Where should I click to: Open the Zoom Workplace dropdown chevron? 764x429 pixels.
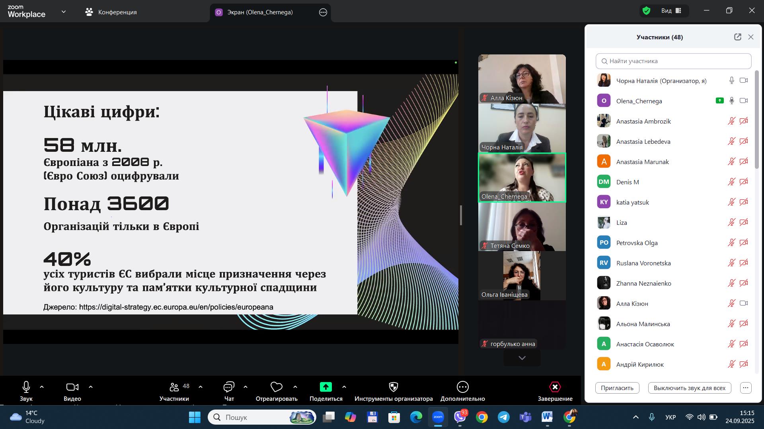coord(64,12)
